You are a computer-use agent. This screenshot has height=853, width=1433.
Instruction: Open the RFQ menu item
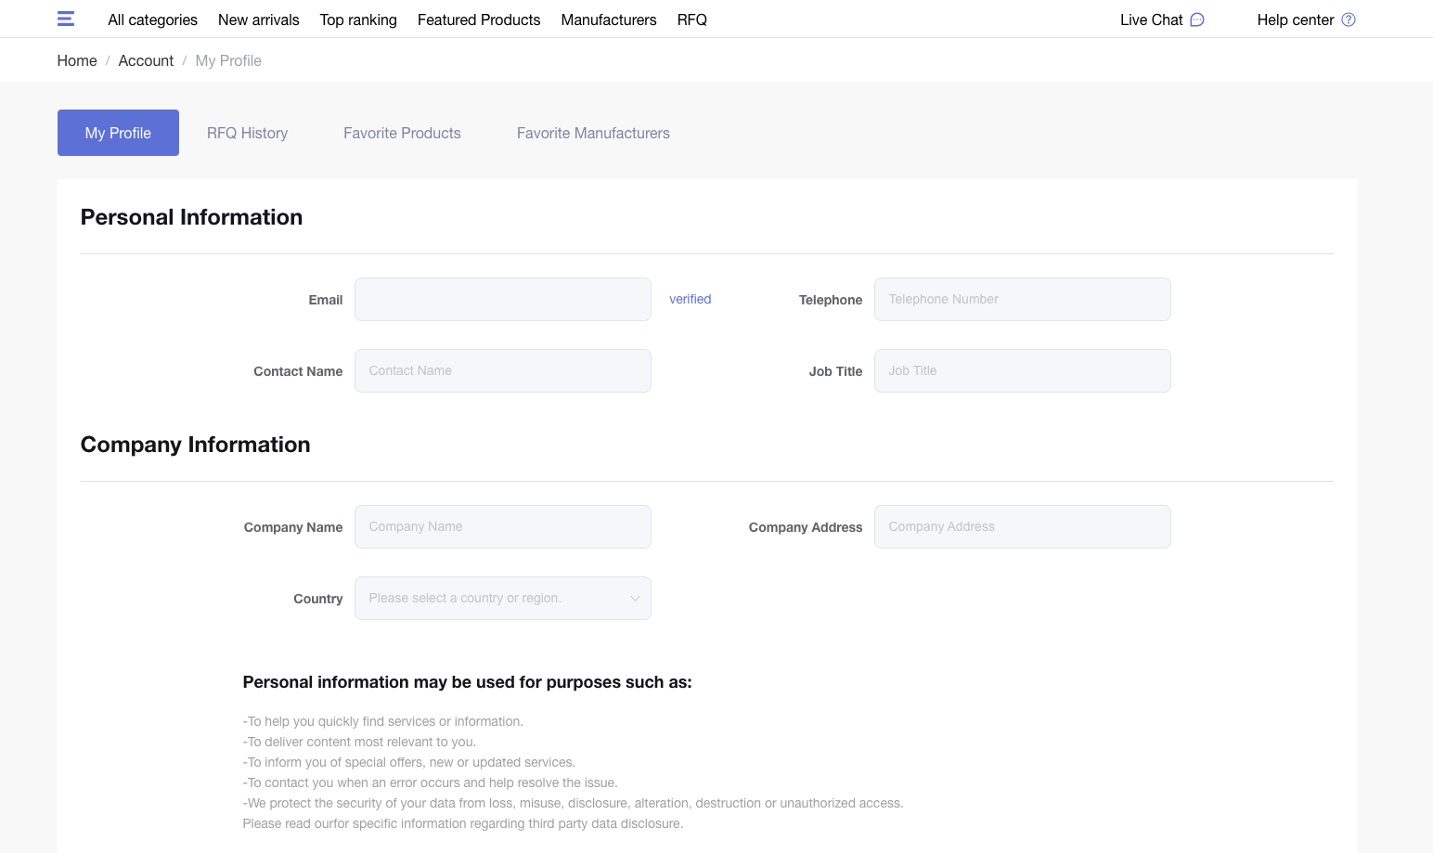click(x=692, y=19)
